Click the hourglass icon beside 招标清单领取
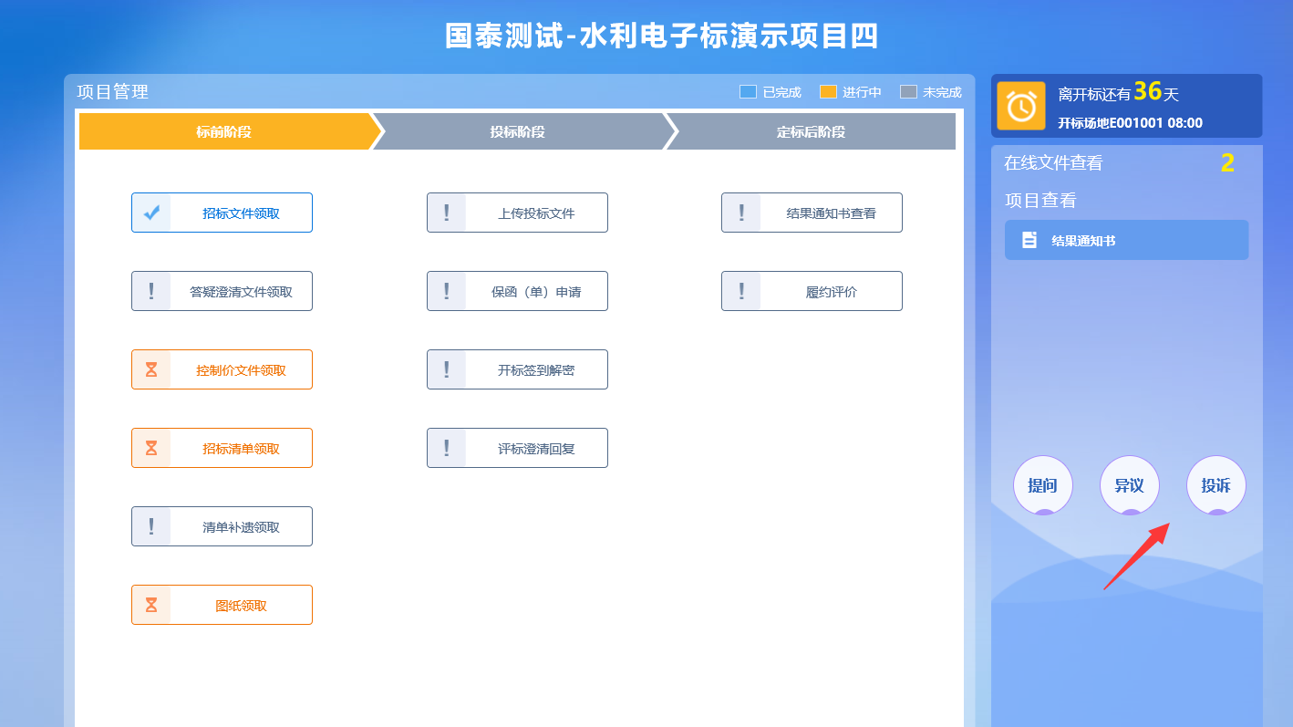1293x727 pixels. [x=151, y=448]
